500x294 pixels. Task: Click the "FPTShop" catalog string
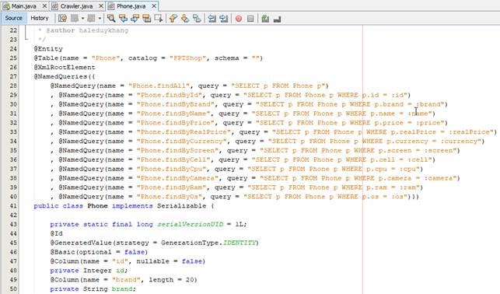(x=187, y=58)
